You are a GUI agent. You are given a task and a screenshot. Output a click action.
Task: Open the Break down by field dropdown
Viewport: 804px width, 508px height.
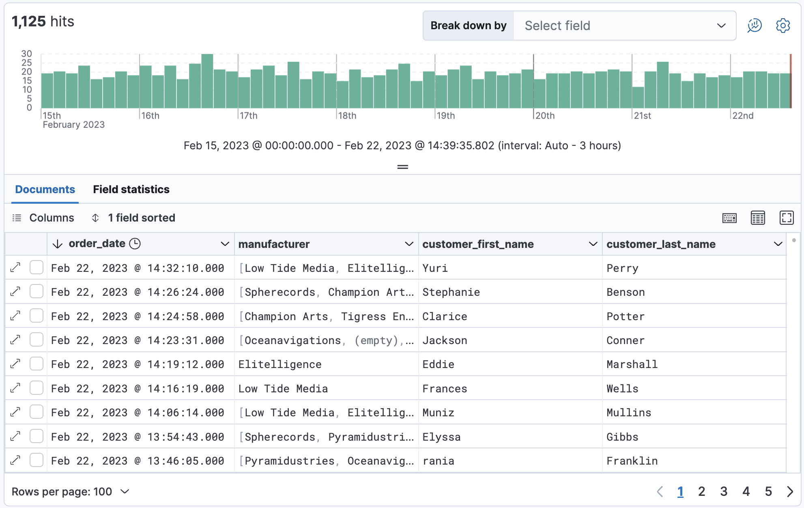click(x=624, y=26)
